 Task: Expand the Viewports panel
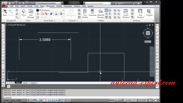tap(73, 21)
